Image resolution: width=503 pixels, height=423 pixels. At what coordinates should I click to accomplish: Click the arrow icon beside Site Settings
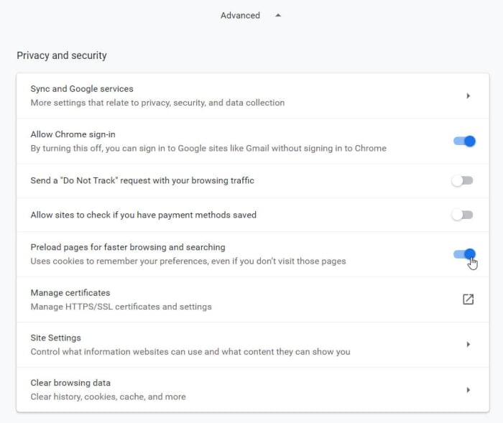pos(468,345)
